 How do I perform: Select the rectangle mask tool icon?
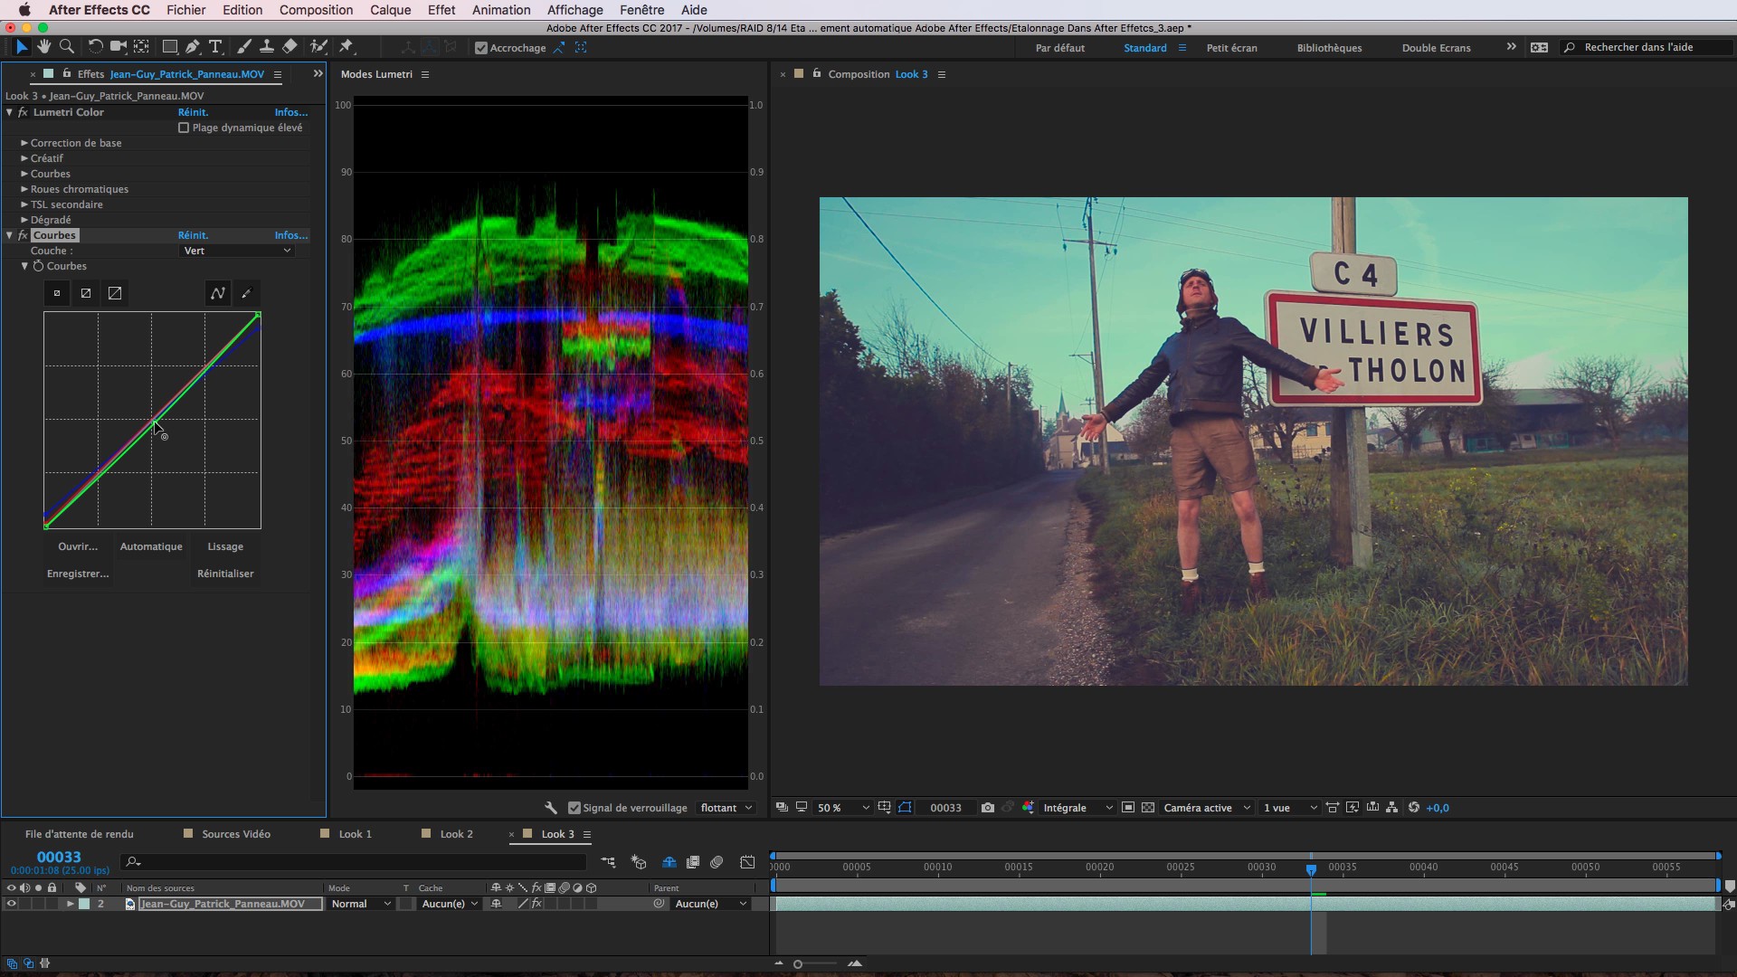coord(169,46)
